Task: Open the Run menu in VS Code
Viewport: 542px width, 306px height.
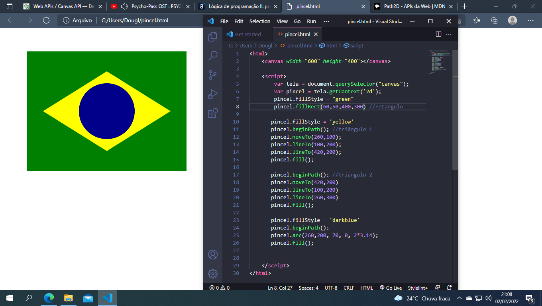Action: [x=312, y=21]
